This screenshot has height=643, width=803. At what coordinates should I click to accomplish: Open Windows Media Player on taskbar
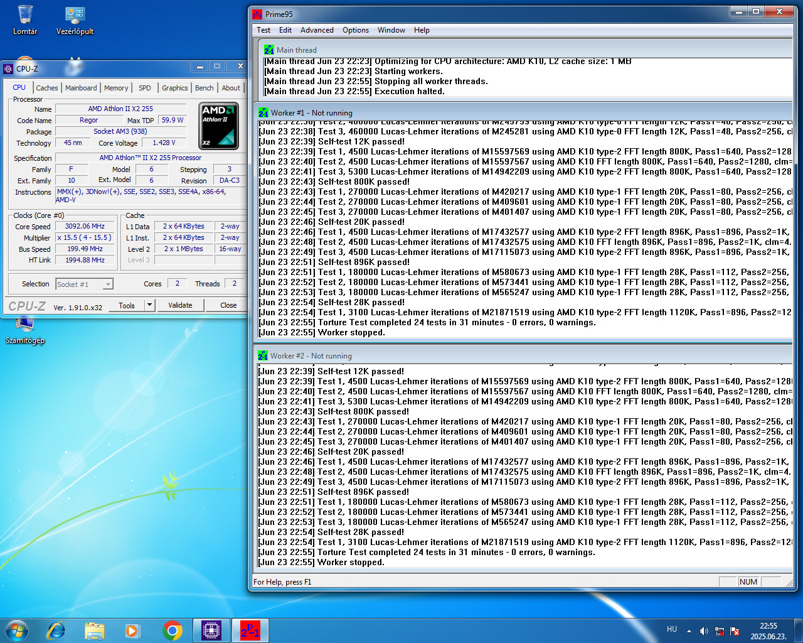coord(132,630)
